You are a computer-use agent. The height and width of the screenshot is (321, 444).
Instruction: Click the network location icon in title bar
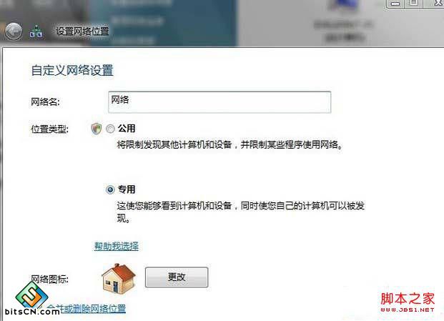tap(36, 31)
